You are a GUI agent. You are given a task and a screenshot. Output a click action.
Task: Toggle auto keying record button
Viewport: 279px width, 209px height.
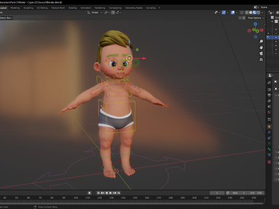click(x=90, y=193)
